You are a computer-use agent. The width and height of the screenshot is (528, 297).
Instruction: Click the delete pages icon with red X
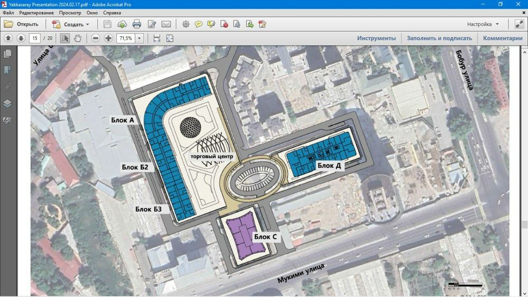tap(224, 24)
